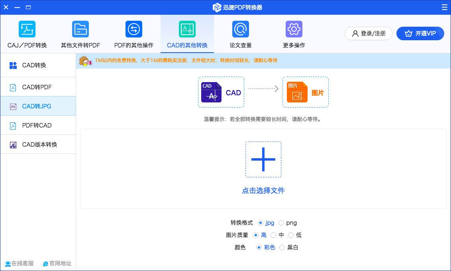
Task: Open the 更多操作 gear icon
Action: pyautogui.click(x=294, y=29)
